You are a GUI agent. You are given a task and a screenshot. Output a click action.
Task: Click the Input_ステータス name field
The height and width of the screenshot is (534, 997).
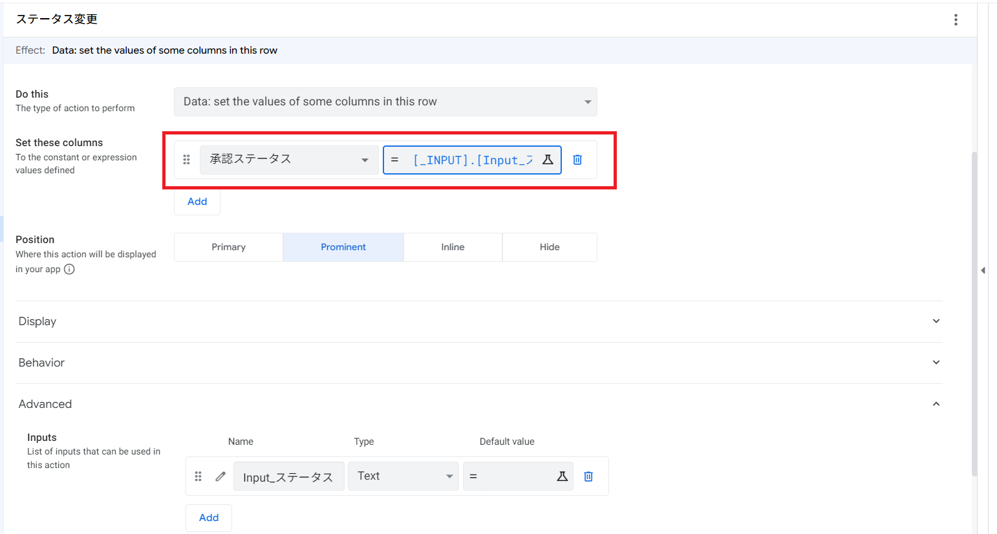pos(288,477)
